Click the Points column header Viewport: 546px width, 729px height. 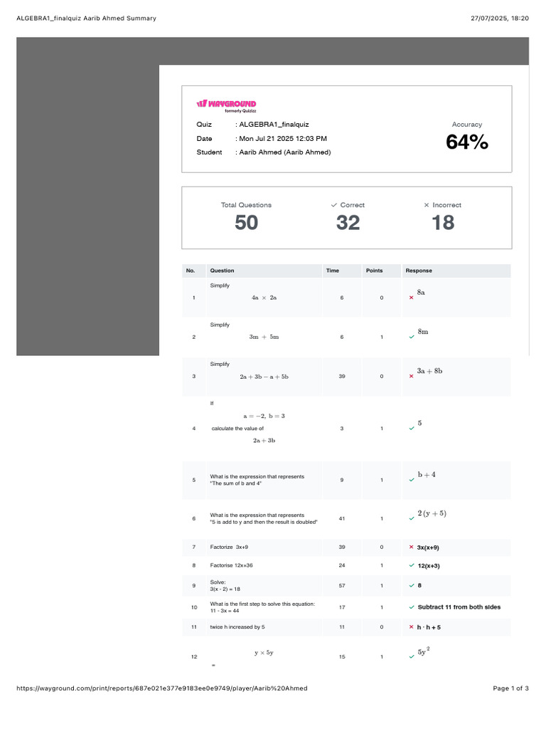tap(374, 271)
